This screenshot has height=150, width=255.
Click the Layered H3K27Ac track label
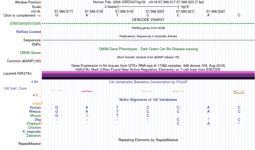tap(17, 74)
